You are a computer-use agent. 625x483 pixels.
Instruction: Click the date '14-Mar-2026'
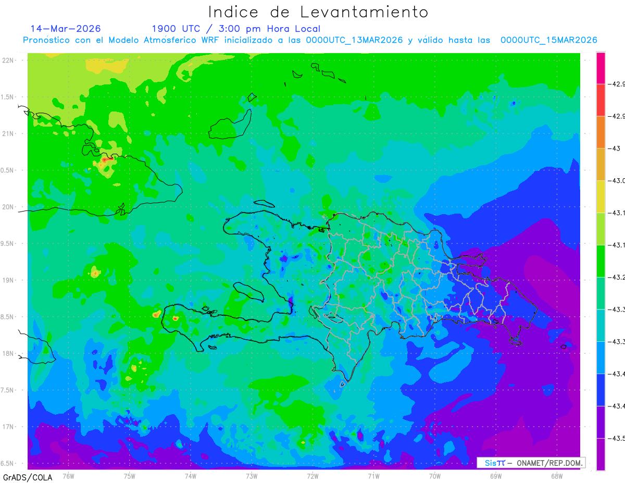(66, 29)
